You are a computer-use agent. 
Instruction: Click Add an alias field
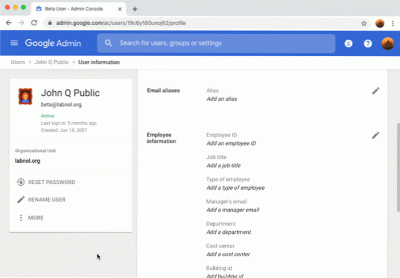click(222, 99)
